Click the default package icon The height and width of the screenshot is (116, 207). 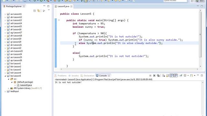(x=15, y=82)
